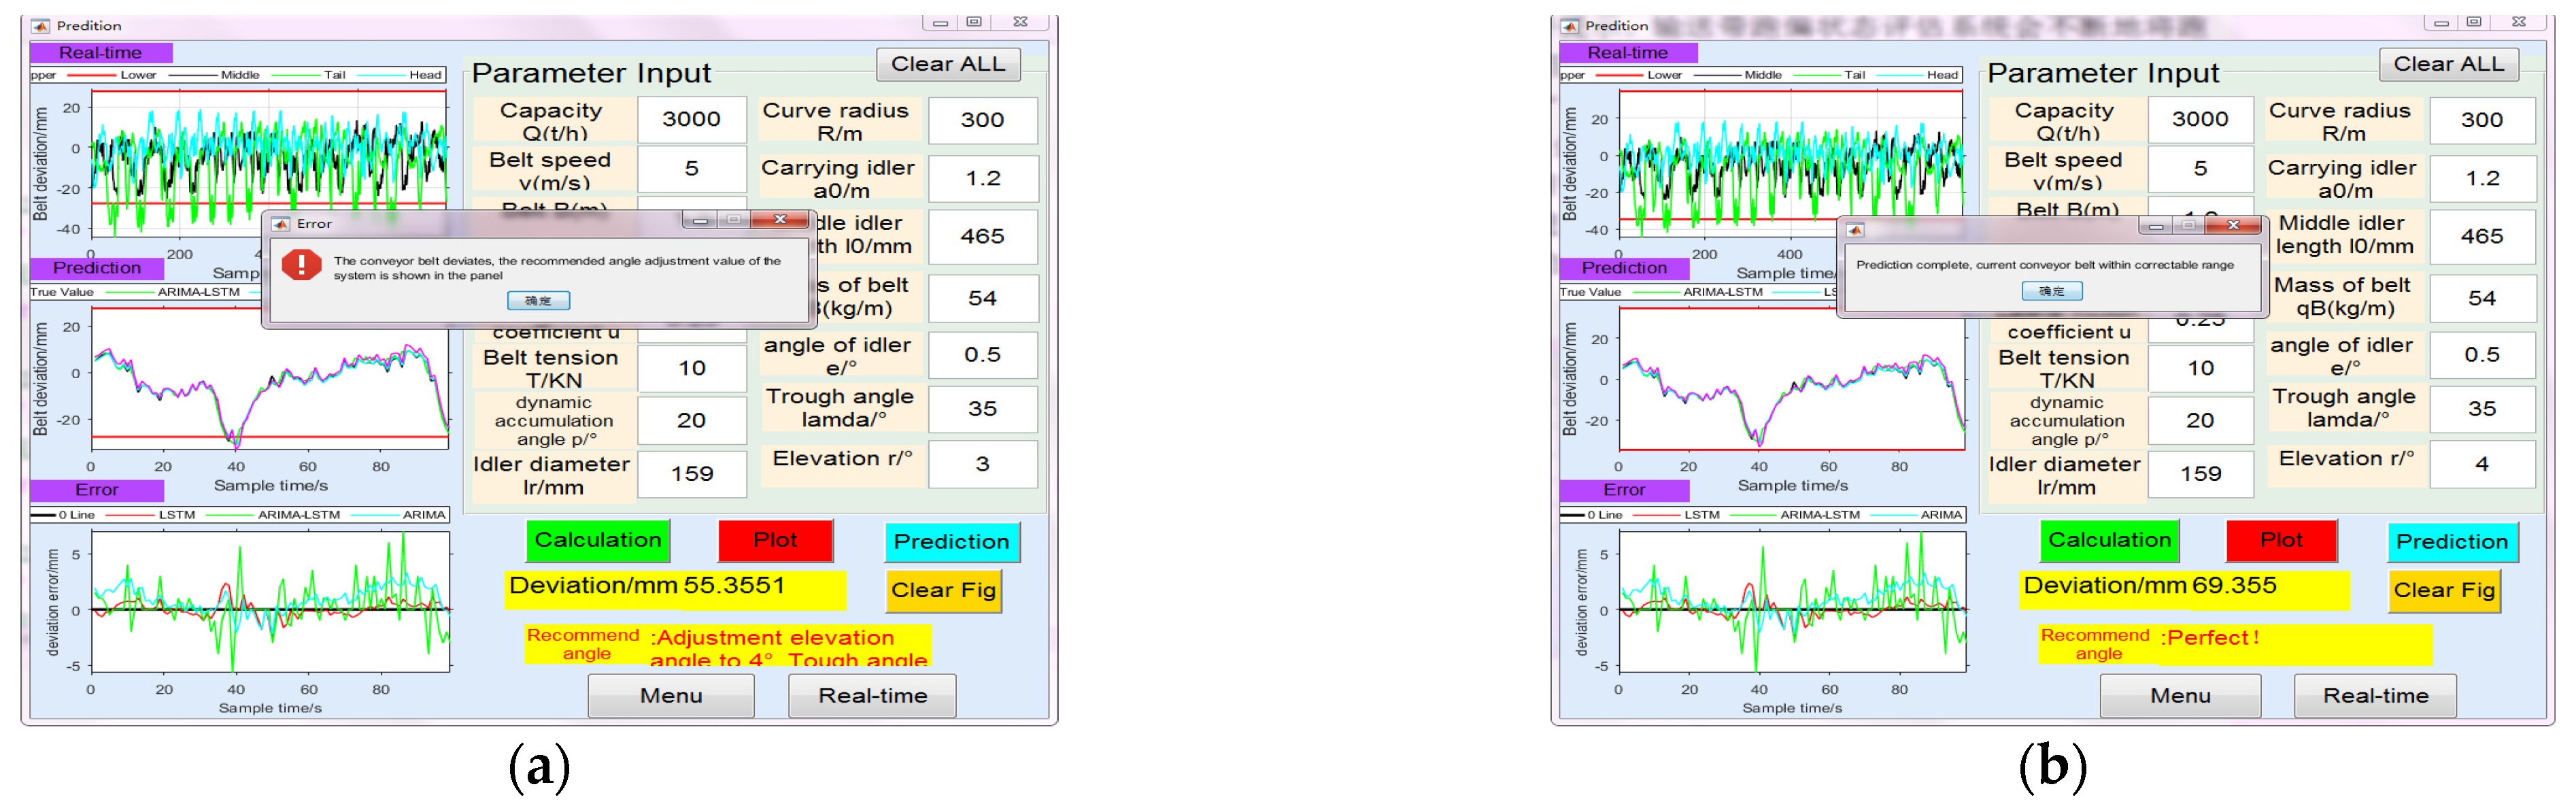Click cyan Prediction button in window (a)

[951, 542]
